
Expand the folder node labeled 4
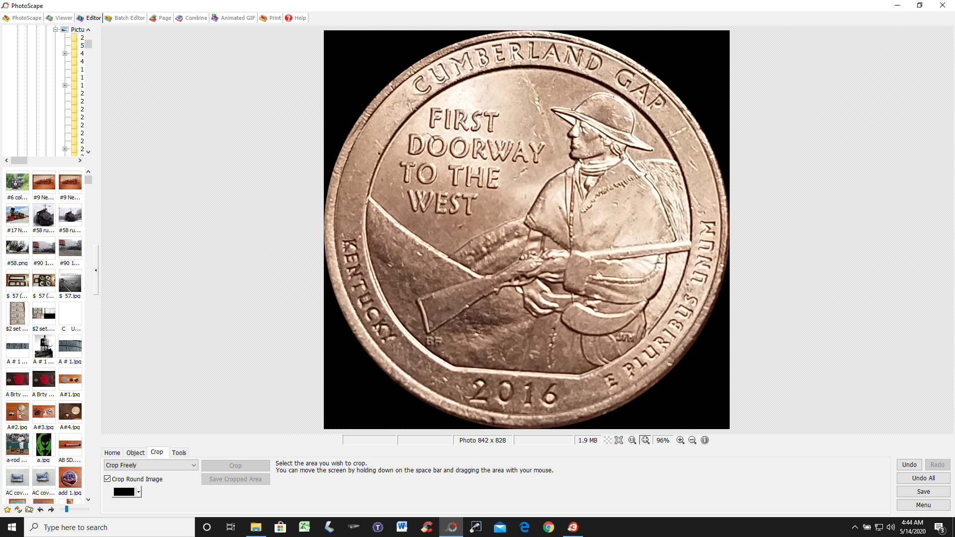coord(65,53)
